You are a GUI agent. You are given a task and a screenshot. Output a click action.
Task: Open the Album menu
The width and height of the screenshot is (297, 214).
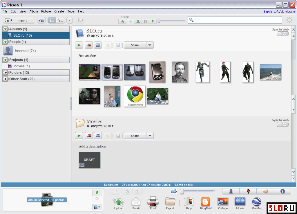point(34,11)
